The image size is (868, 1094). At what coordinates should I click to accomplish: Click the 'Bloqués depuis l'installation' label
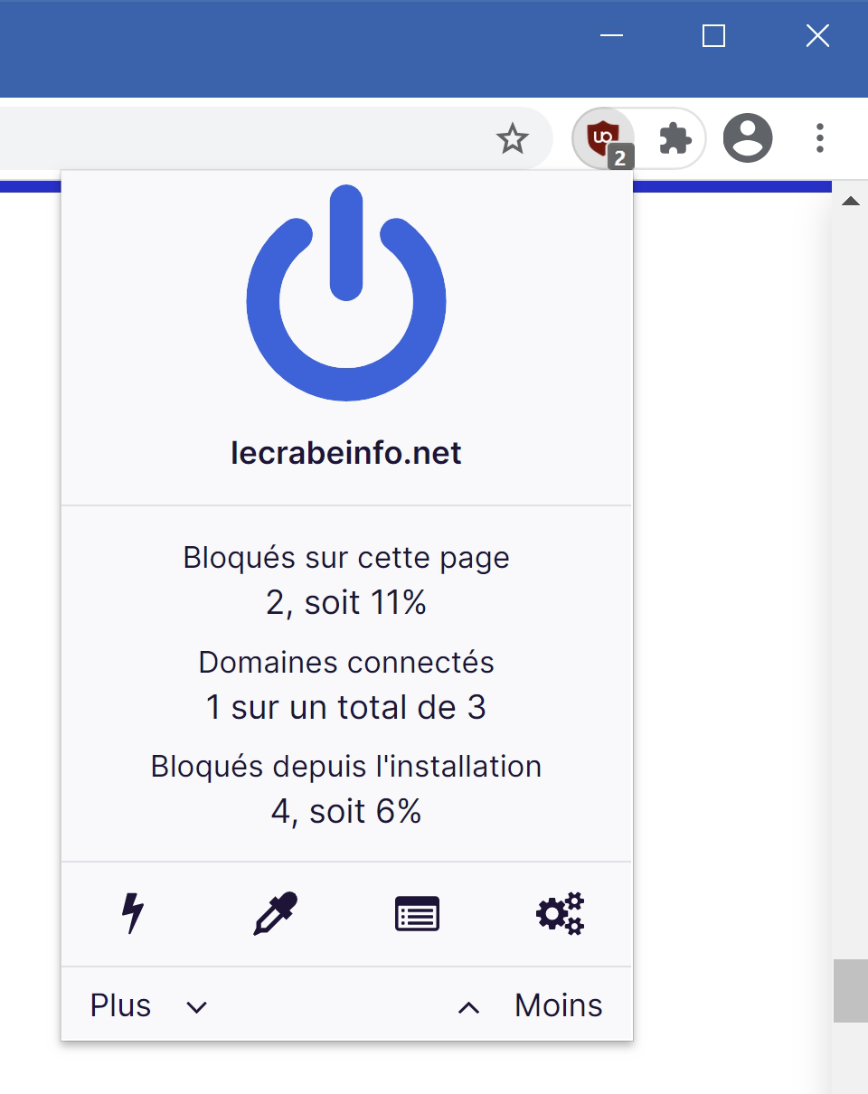[x=346, y=767]
